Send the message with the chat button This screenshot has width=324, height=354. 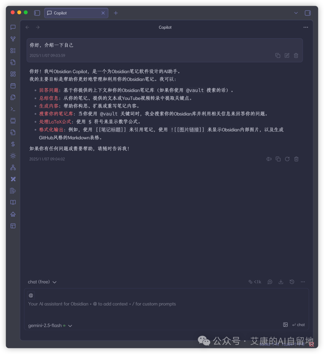tap(298, 325)
